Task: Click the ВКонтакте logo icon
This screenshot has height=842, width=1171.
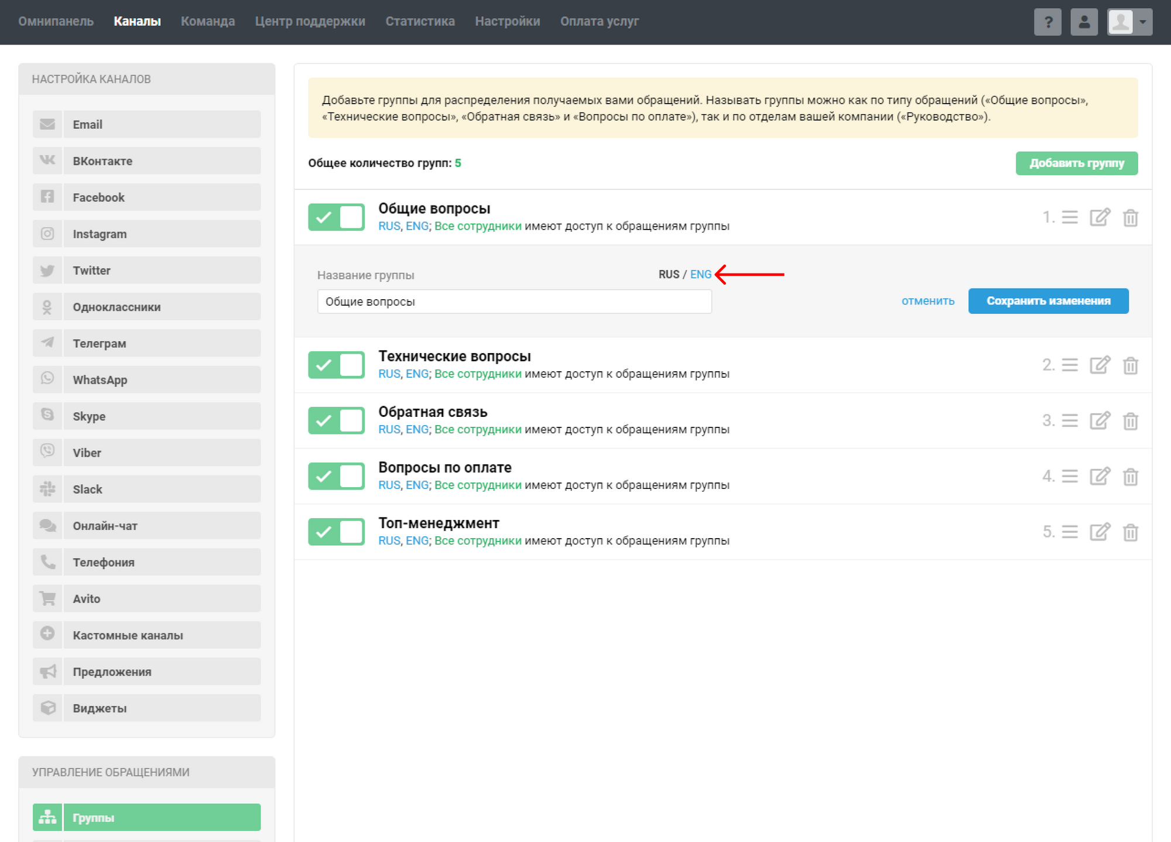Action: 47,160
